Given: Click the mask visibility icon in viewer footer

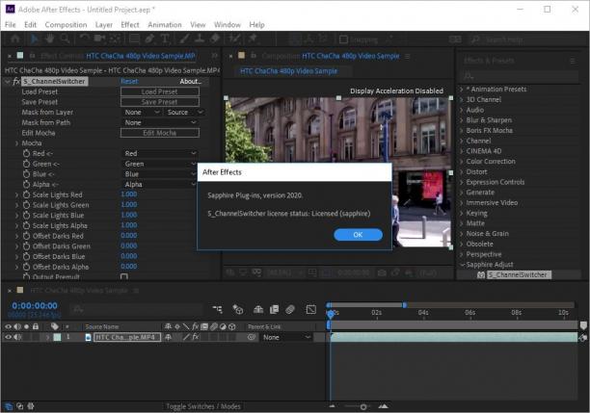Looking at the screenshot, I should pyautogui.click(x=256, y=272).
